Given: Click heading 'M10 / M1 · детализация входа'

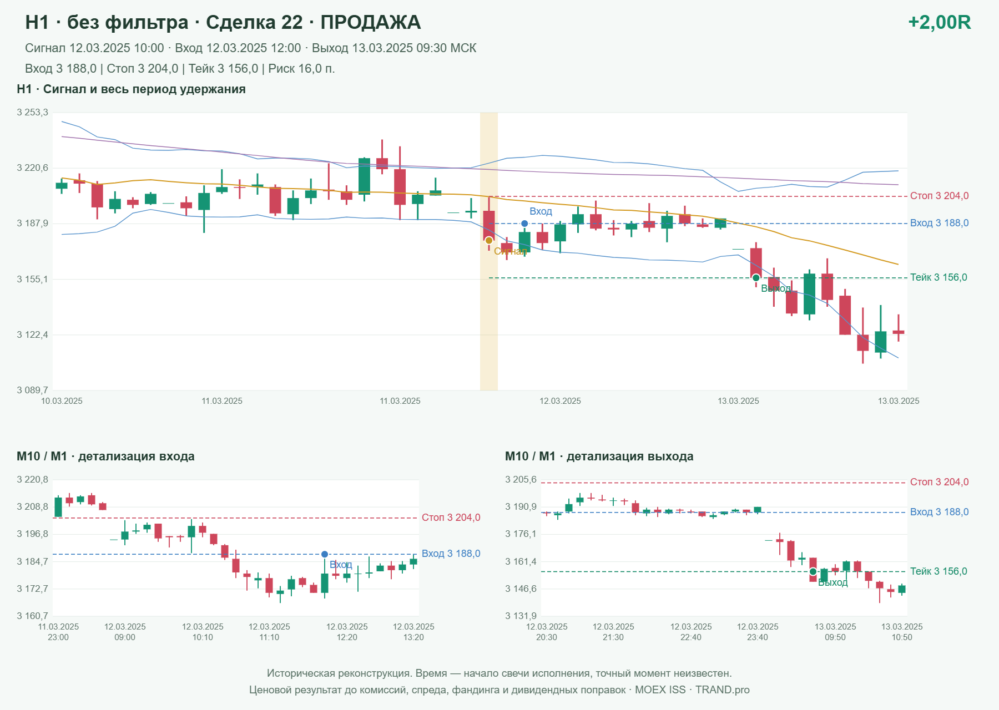Looking at the screenshot, I should pyautogui.click(x=105, y=457).
